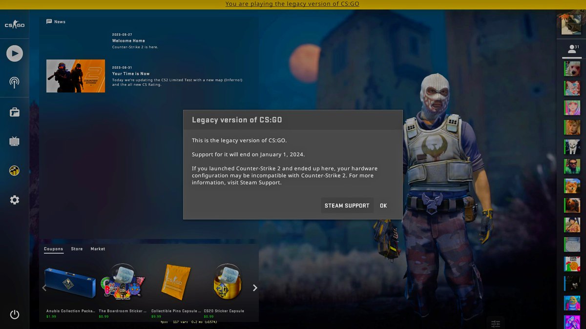Open the broadcast antenna icon in the sidebar
The height and width of the screenshot is (329, 586).
(x=15, y=82)
